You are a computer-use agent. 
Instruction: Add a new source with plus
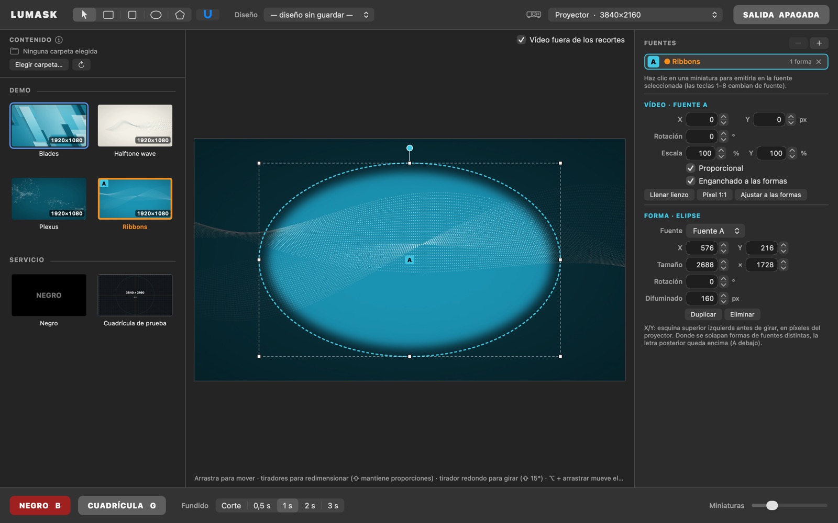[819, 43]
